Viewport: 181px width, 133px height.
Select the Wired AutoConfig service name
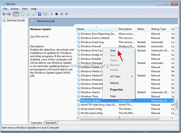[x=91, y=109]
